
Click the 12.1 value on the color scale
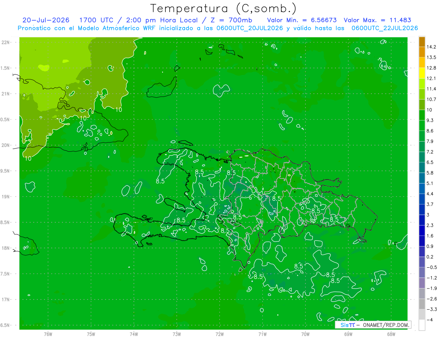431,79
